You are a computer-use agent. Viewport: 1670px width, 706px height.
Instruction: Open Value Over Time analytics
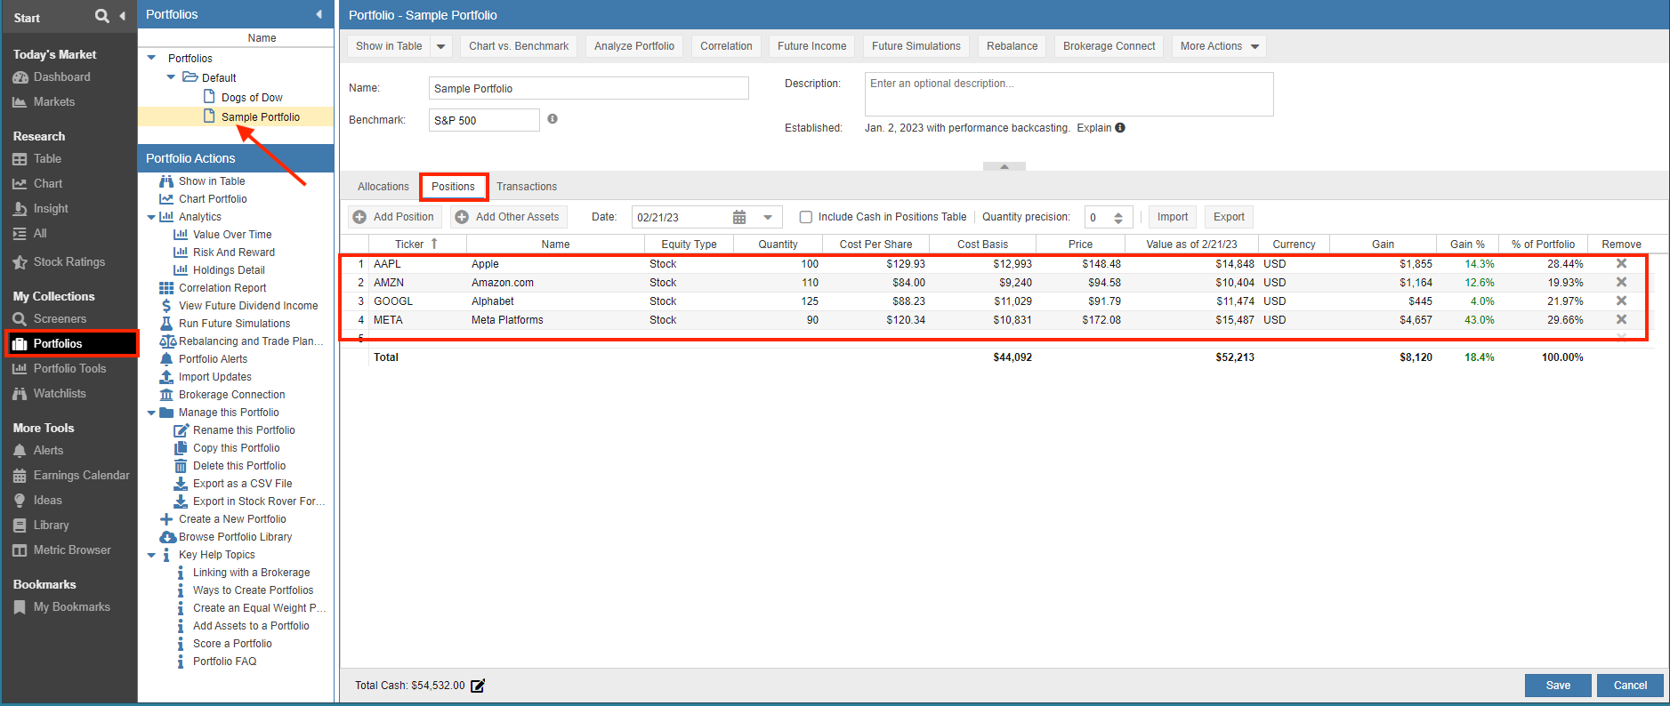pos(232,235)
